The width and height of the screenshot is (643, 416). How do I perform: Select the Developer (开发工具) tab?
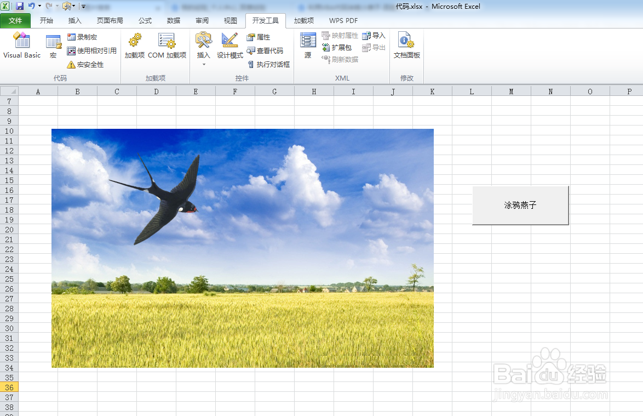coord(265,20)
